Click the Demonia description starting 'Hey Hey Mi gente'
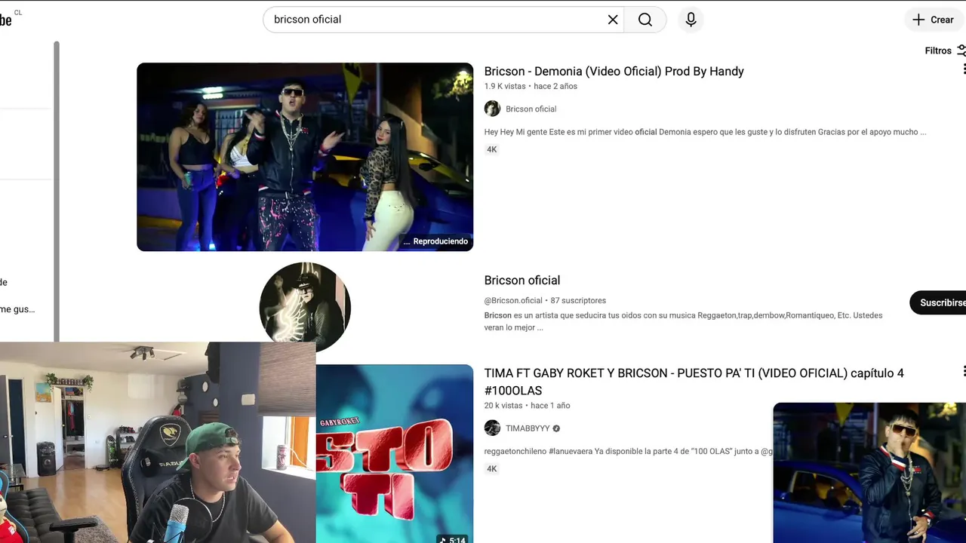 click(x=705, y=132)
